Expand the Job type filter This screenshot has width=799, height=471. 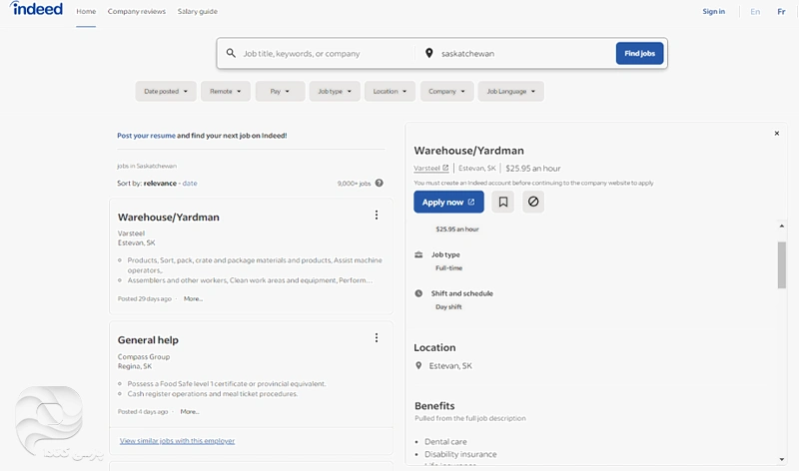(x=335, y=92)
